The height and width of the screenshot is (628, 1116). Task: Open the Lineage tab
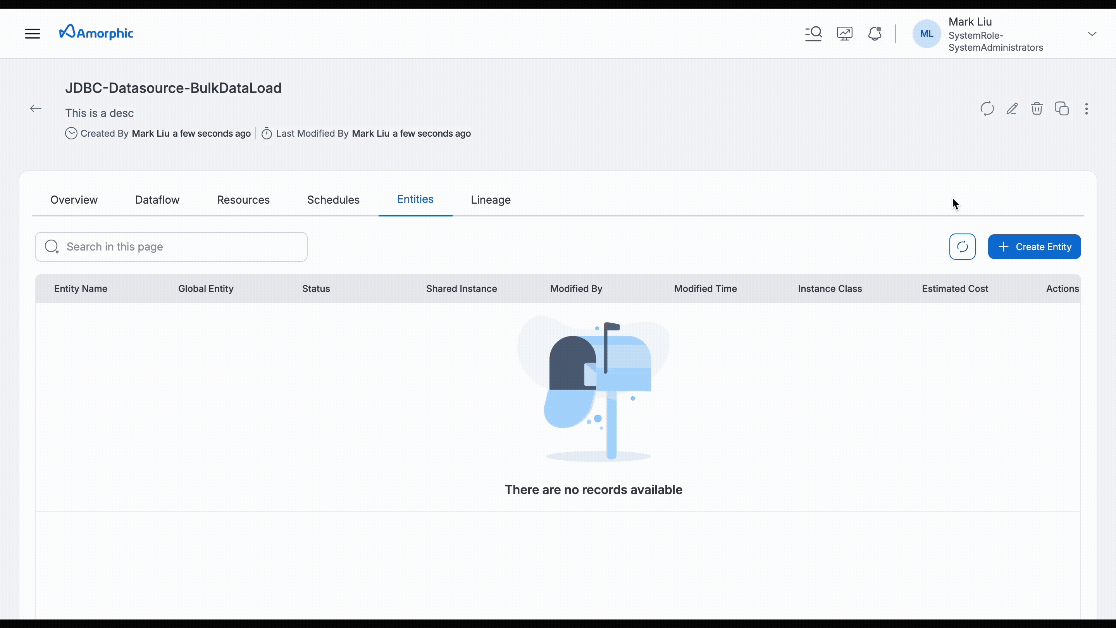click(491, 199)
